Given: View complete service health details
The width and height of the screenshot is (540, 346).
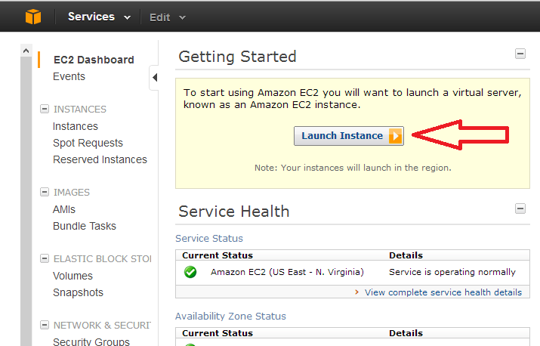Looking at the screenshot, I should click(443, 292).
